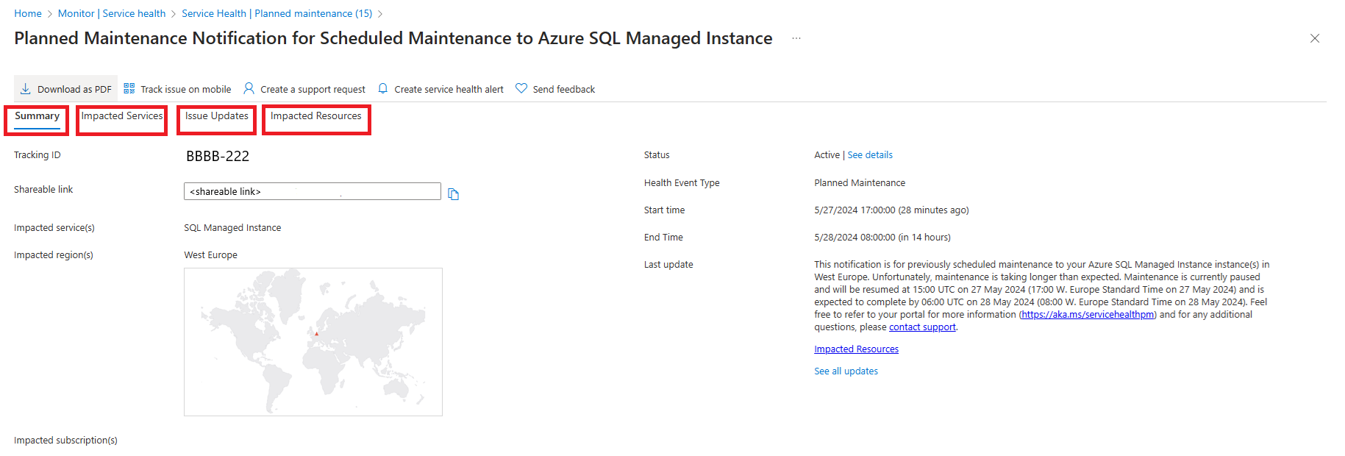Close the maintenance notification pane

pyautogui.click(x=1315, y=38)
